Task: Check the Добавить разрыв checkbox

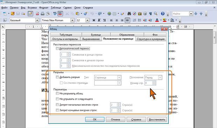Action: click(57, 77)
